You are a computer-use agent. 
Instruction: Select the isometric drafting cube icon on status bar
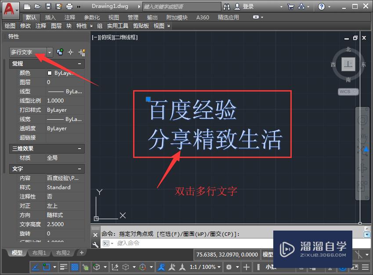[126, 267]
